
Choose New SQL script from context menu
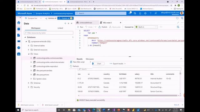[81, 62]
